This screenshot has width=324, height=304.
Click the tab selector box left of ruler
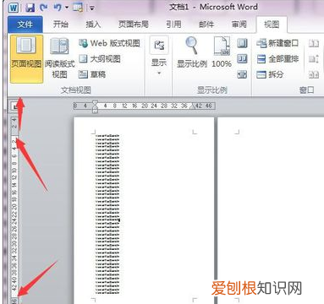coord(14,106)
